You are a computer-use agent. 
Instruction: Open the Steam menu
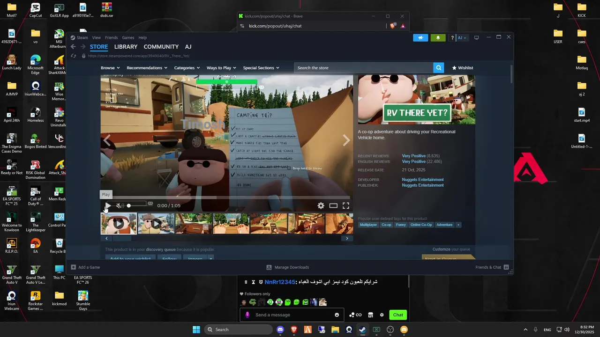82,37
